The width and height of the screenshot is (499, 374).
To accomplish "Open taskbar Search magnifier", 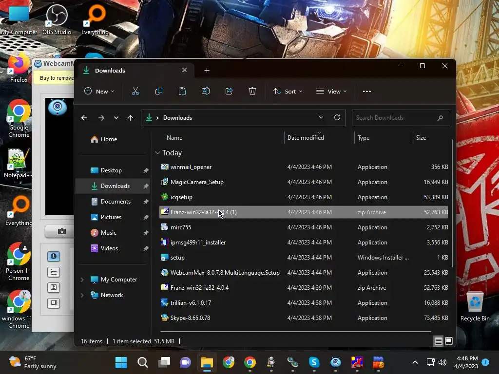I will tap(143, 362).
